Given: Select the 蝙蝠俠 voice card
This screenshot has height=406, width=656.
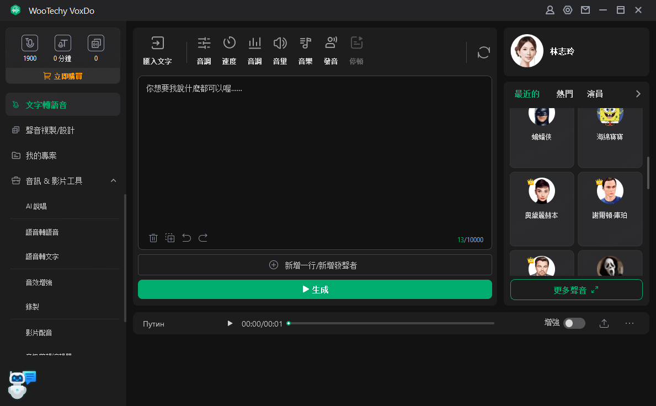Looking at the screenshot, I should point(542,137).
